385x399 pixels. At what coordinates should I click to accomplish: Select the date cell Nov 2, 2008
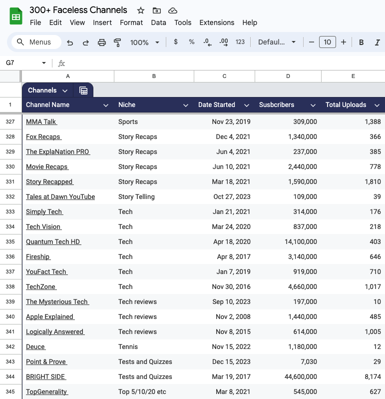224,316
